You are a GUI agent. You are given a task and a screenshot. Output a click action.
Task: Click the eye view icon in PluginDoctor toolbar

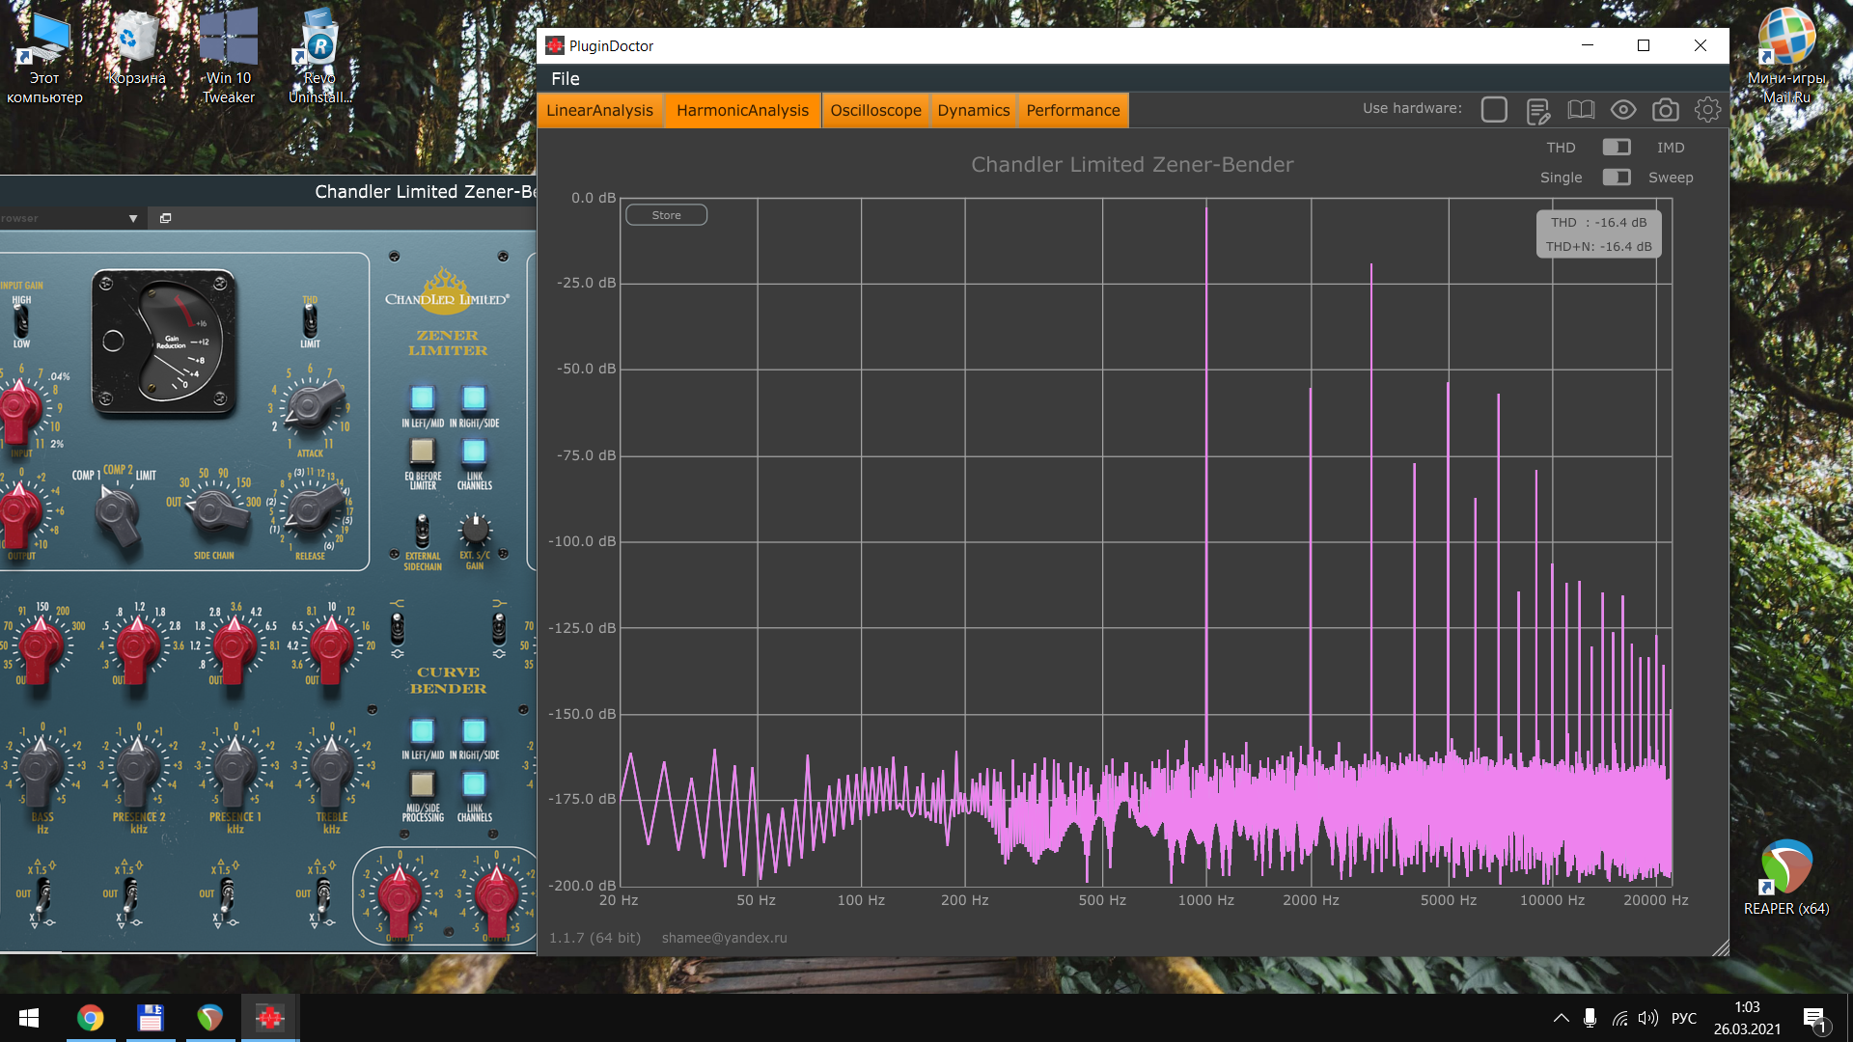coord(1623,110)
